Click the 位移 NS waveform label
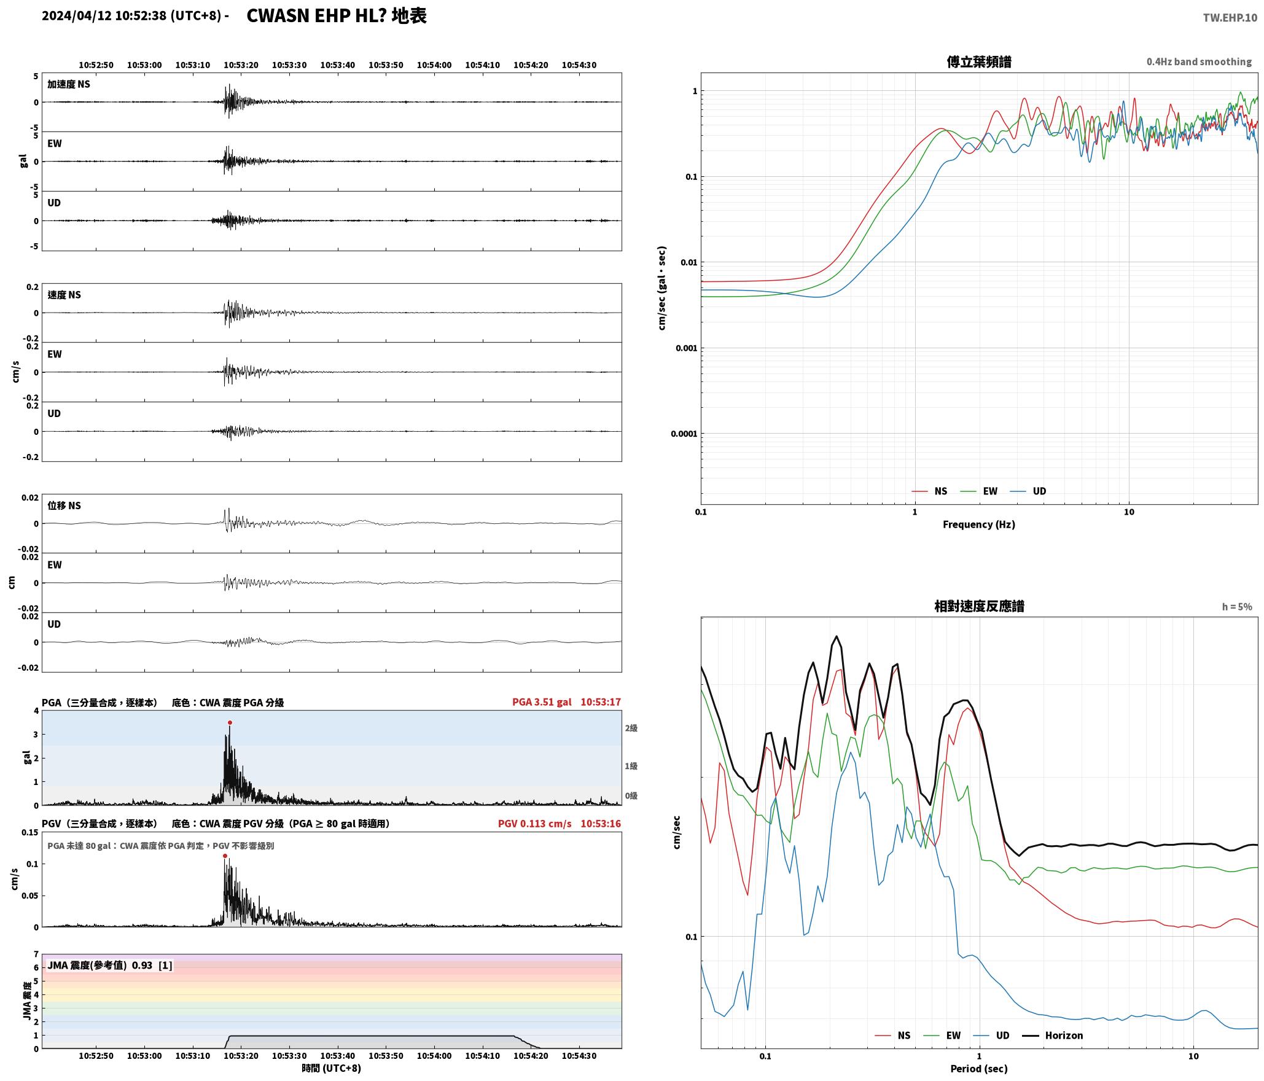This screenshot has width=1264, height=1081. [x=64, y=505]
